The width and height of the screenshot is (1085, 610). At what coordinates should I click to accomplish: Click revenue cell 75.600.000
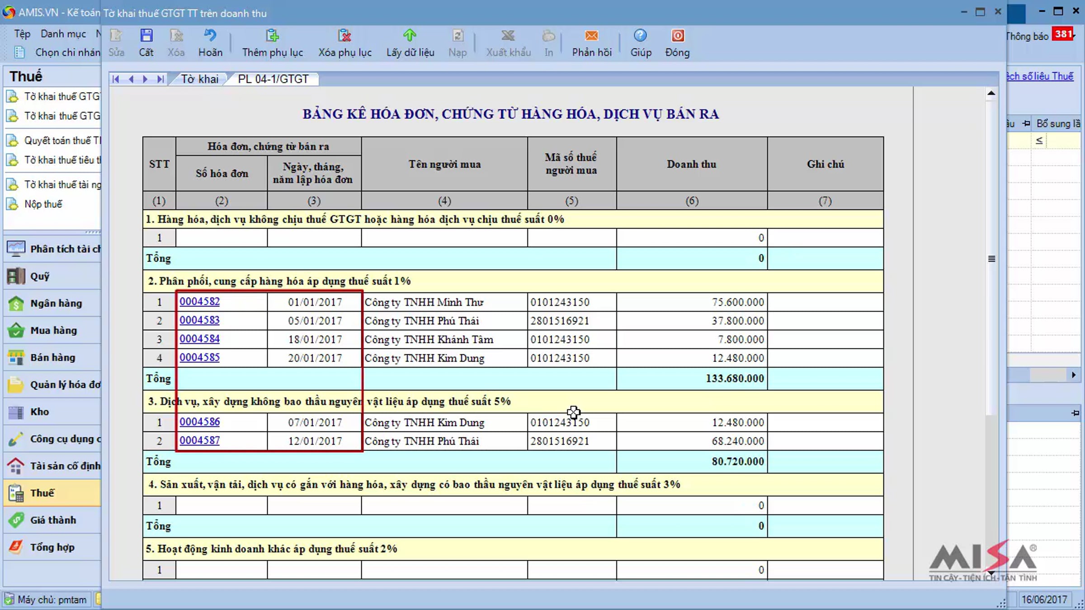(692, 302)
